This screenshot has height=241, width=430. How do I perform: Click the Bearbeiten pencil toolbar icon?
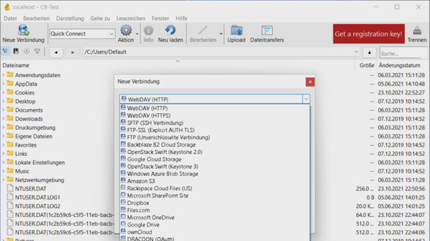[x=203, y=30]
